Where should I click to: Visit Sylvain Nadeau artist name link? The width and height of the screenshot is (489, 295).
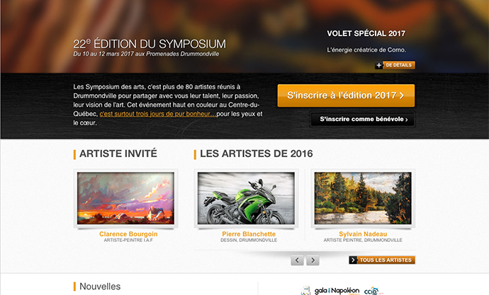(x=363, y=234)
